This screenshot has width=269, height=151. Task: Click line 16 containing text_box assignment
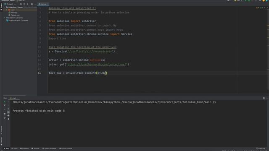pyautogui.click(x=78, y=73)
